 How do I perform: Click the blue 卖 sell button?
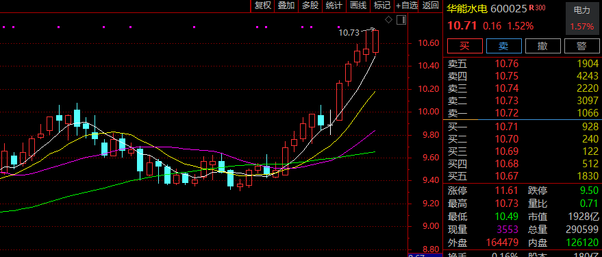click(x=503, y=46)
